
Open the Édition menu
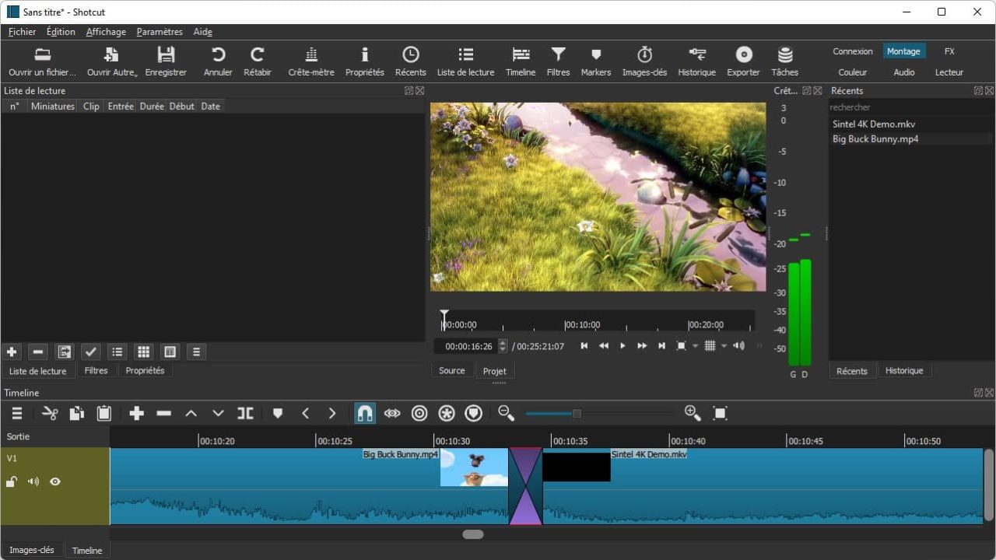61,32
